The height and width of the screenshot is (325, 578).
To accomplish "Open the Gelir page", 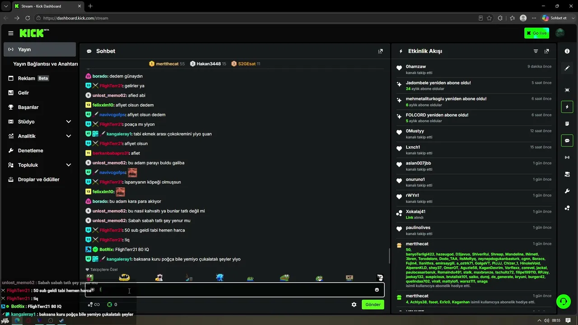I will point(40,93).
